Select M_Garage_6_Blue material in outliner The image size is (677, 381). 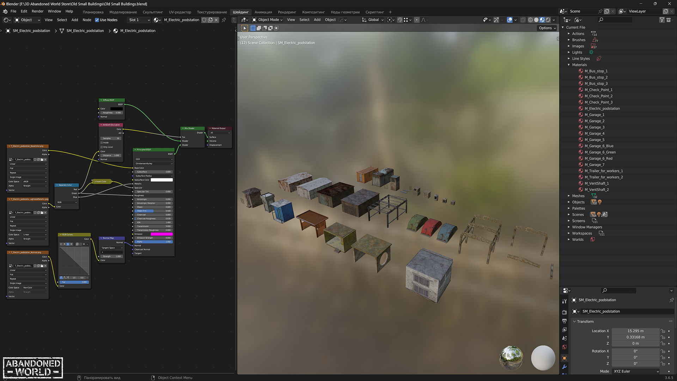click(599, 146)
